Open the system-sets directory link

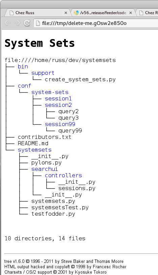(50, 92)
